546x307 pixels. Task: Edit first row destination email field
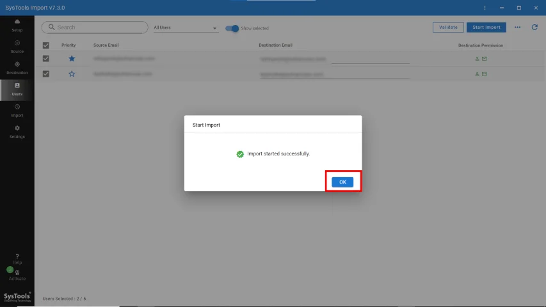coord(334,59)
